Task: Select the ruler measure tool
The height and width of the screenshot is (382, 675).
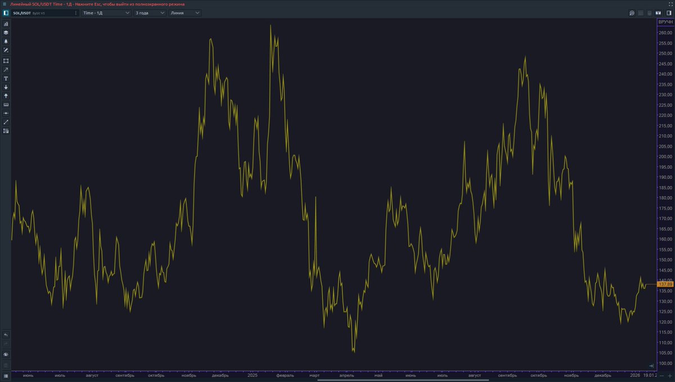Action: coord(6,105)
